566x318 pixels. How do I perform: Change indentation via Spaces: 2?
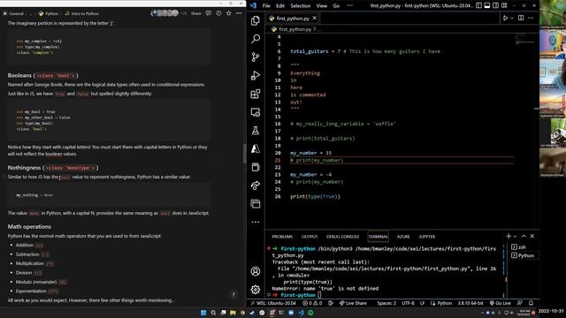[386, 303]
